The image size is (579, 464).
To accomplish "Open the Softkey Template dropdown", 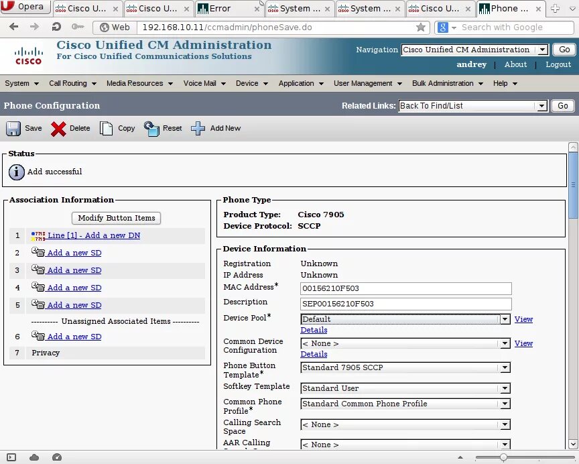I will (x=405, y=388).
